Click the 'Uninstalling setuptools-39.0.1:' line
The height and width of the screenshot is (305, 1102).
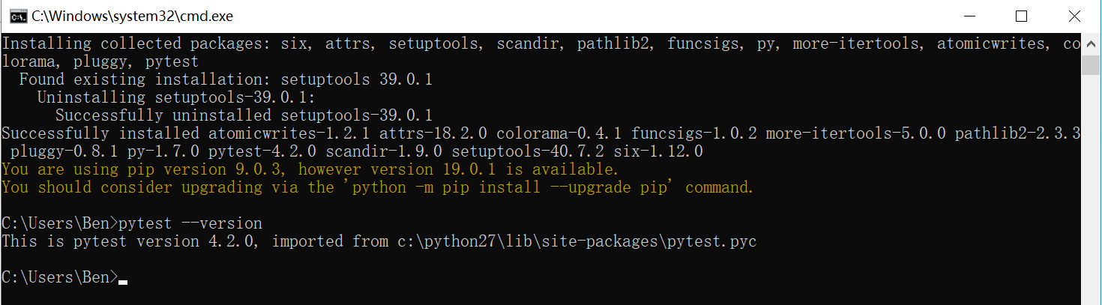coord(177,97)
